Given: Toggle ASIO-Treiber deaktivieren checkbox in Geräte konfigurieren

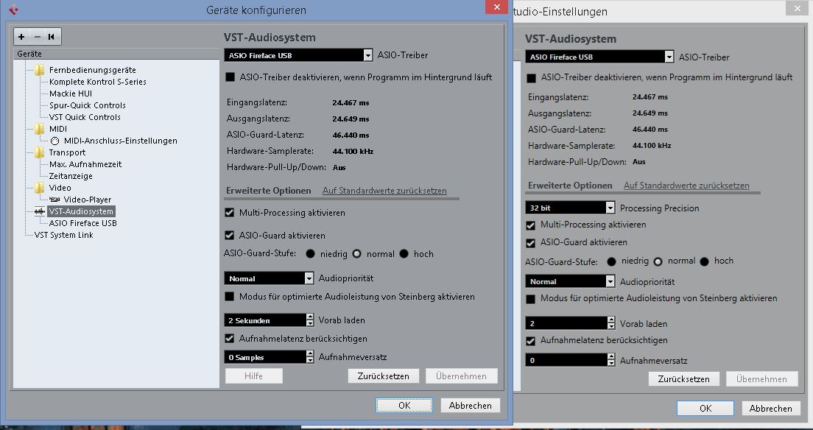Looking at the screenshot, I should click(x=230, y=77).
